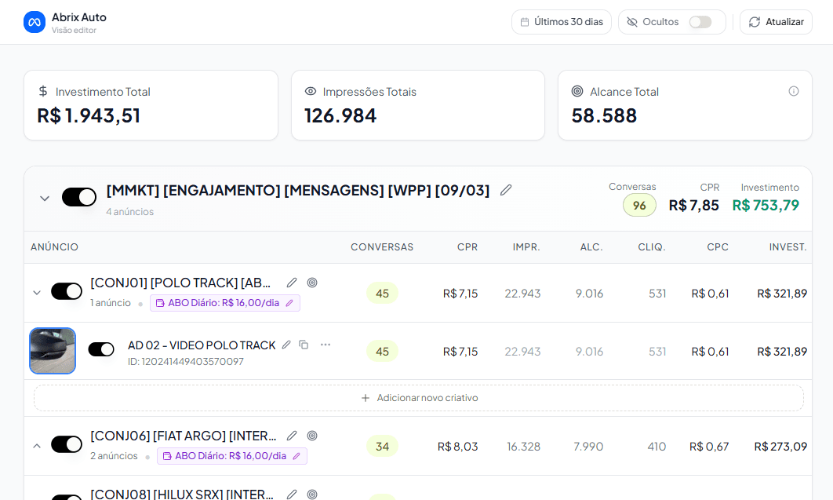The height and width of the screenshot is (500, 833).
Task: Toggle the MMKT campaign activation switch
Action: coord(79,197)
